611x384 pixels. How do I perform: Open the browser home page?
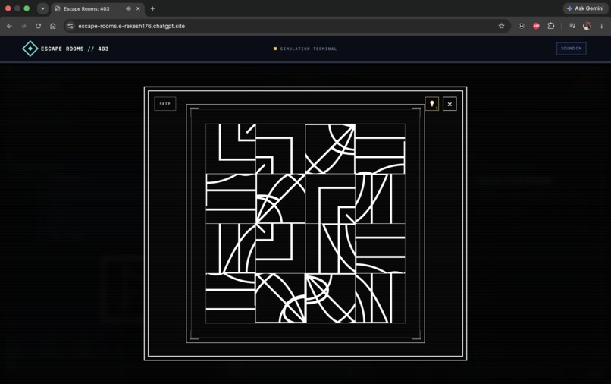coord(53,26)
